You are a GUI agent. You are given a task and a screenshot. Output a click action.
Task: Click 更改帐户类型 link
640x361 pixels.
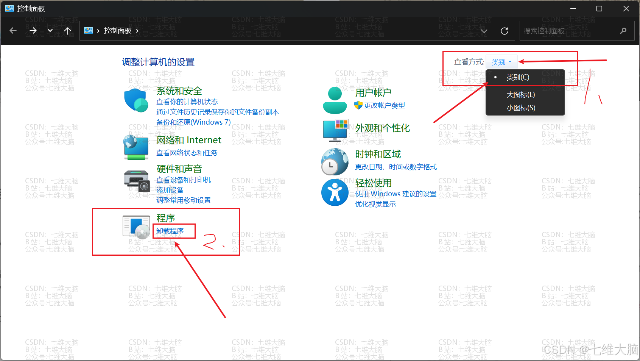(x=385, y=105)
